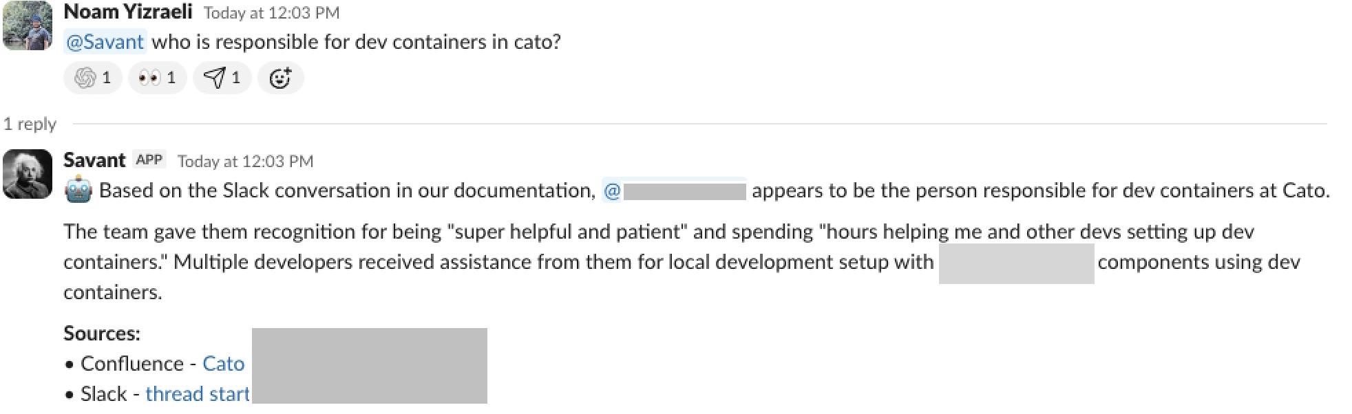Click the gray redacted area beside sources
1352x414 pixels.
[x=370, y=365]
